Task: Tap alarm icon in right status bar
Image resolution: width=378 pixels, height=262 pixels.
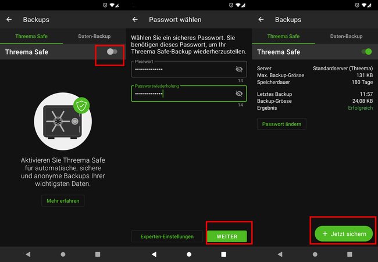Action: pyautogui.click(x=357, y=5)
